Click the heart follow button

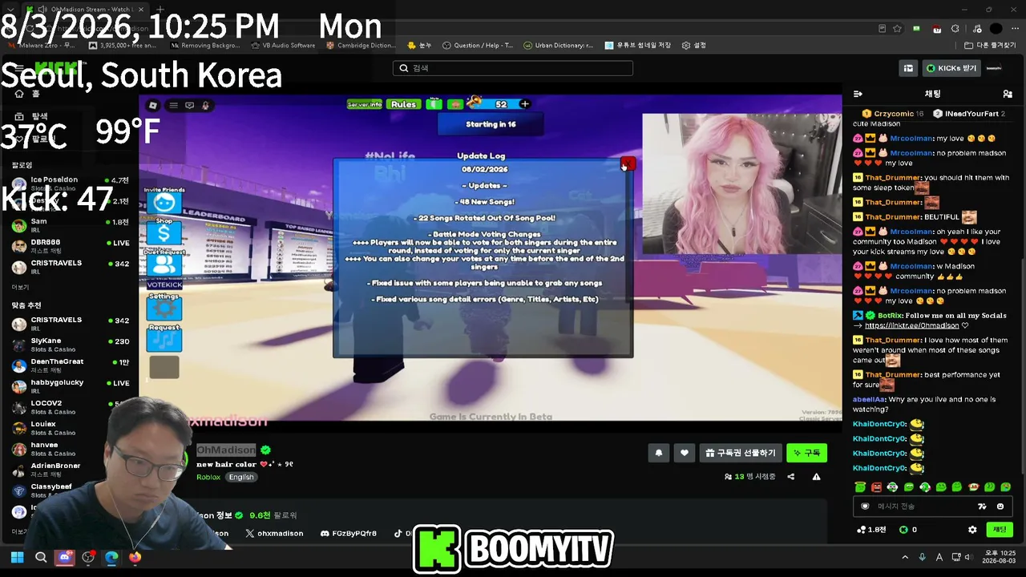click(684, 453)
